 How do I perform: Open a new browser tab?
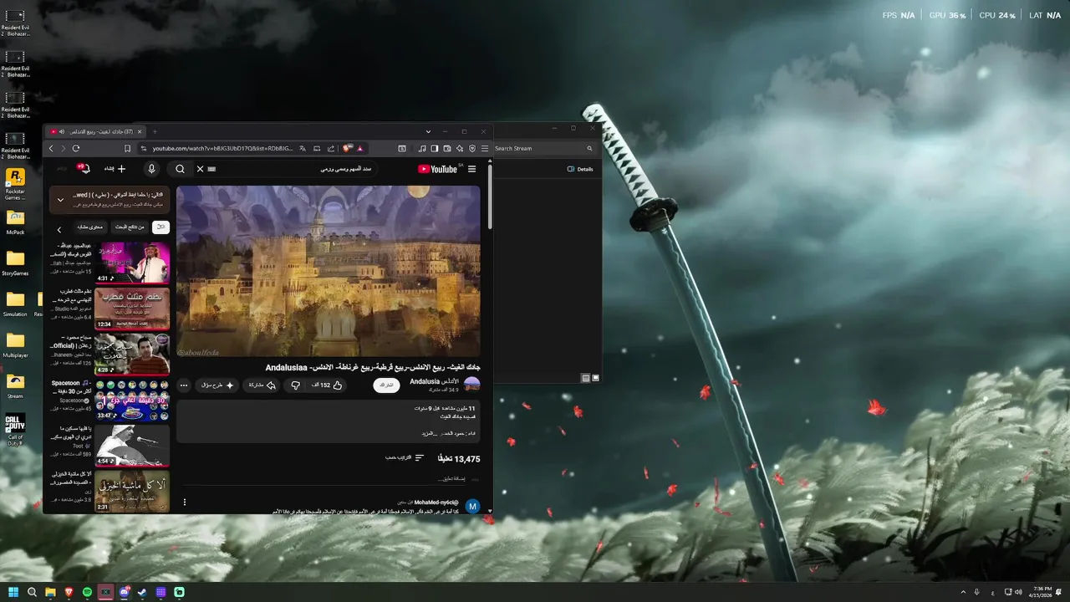coord(155,131)
